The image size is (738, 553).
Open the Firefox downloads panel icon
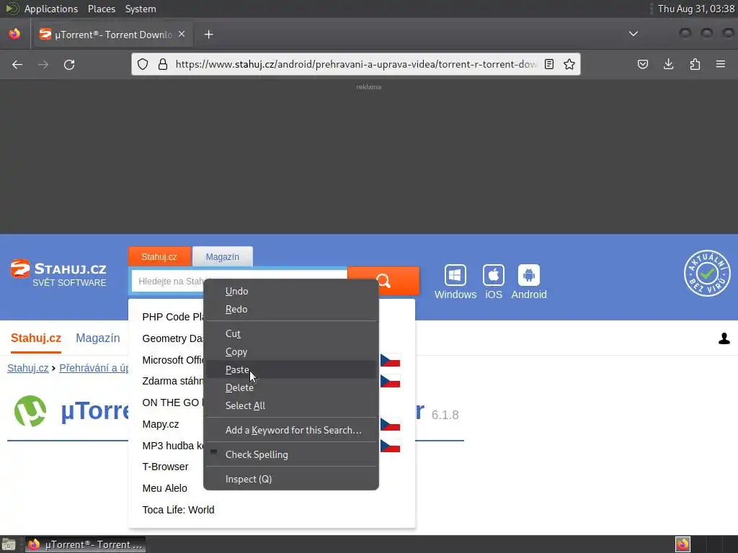[x=668, y=64]
